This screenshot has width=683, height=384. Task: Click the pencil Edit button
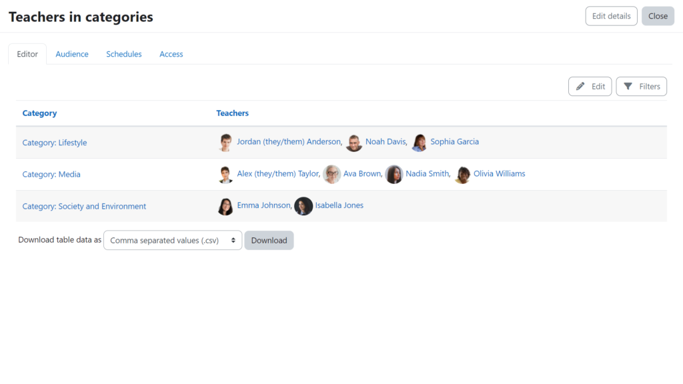point(590,87)
